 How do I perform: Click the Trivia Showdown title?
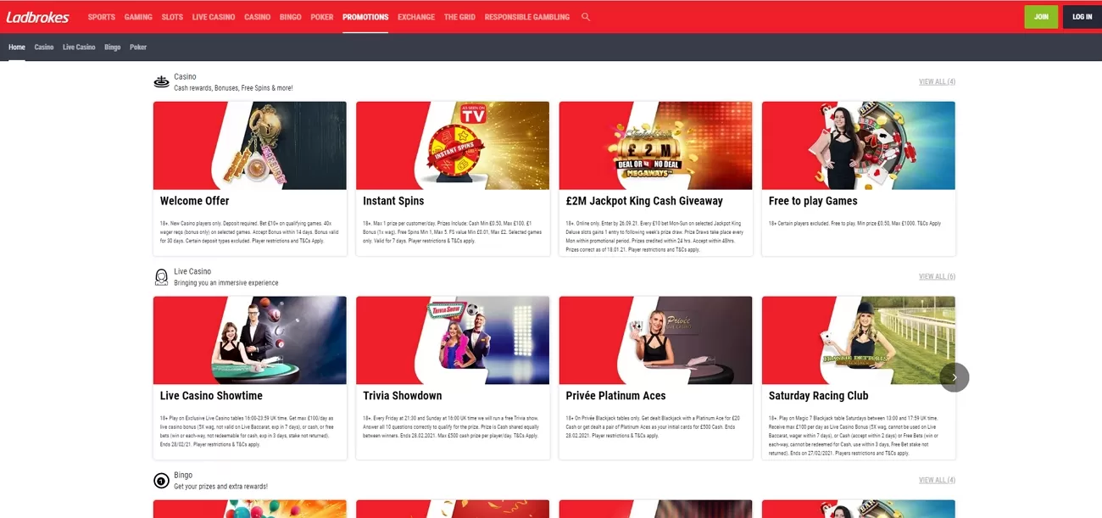(x=403, y=396)
